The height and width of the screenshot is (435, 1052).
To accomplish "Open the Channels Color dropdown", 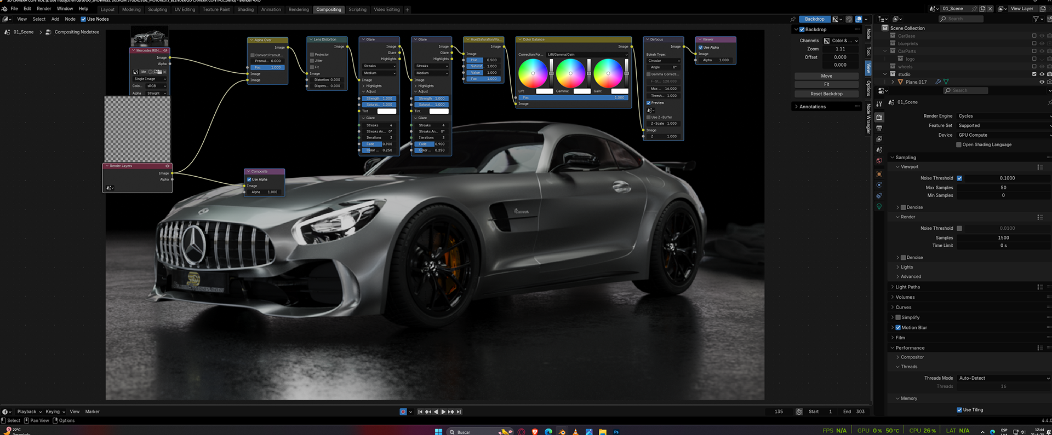I will pos(841,40).
